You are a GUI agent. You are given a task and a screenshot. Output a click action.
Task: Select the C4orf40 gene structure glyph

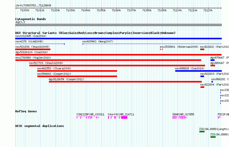point(118,117)
